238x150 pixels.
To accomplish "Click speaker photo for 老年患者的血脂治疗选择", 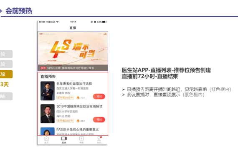I will coord(48,91).
